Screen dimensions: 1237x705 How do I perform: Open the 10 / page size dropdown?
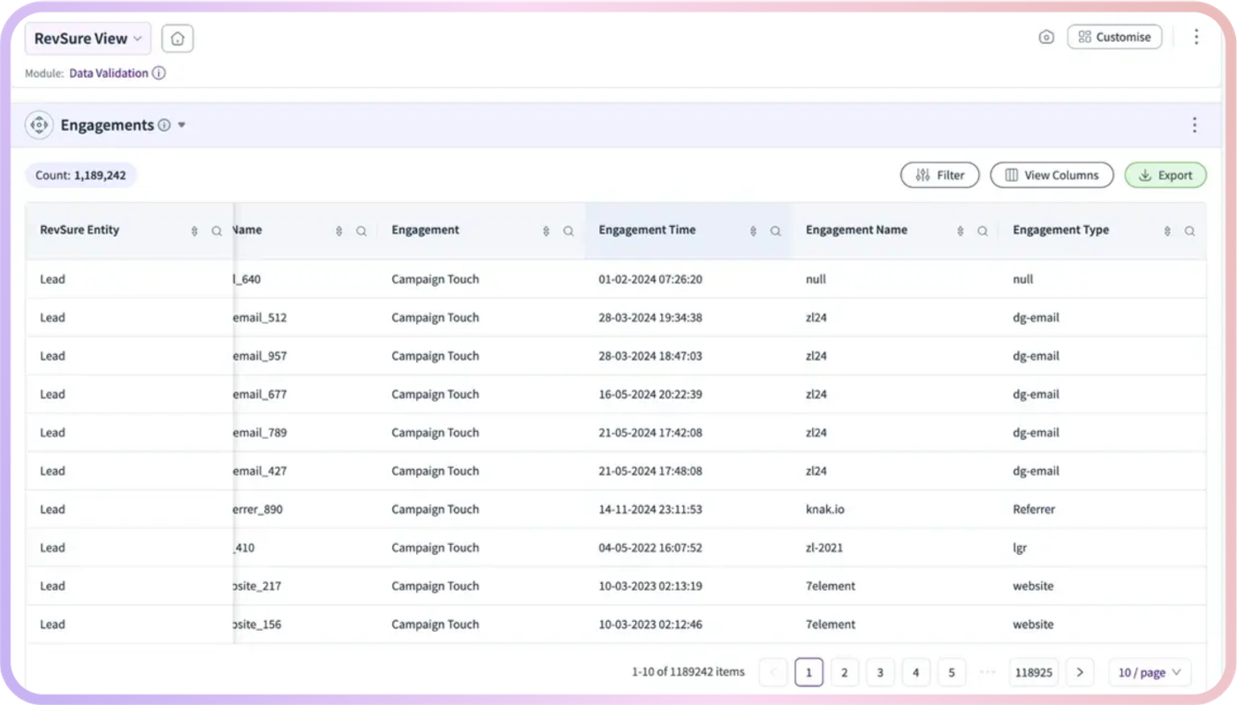[1150, 672]
